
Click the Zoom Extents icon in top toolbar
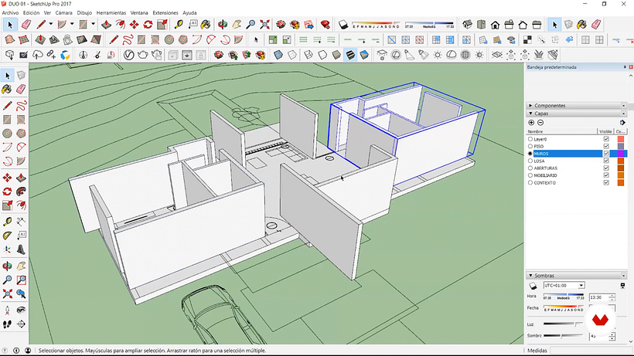pyautogui.click(x=265, y=25)
